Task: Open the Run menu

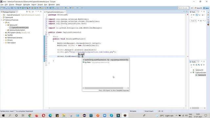Action: pos(46,5)
